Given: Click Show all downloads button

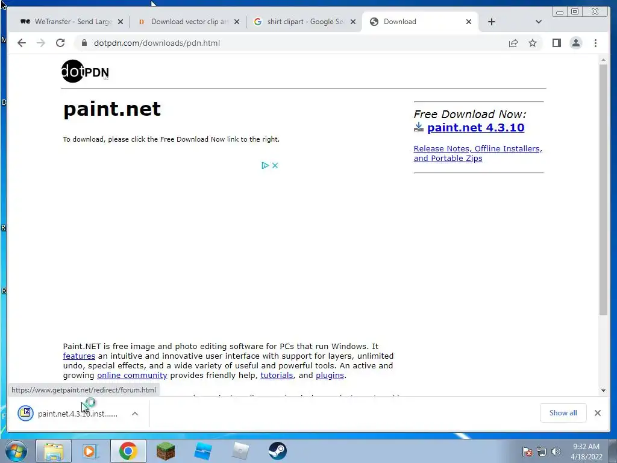Looking at the screenshot, I should coord(563,412).
